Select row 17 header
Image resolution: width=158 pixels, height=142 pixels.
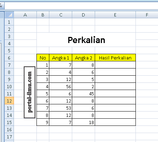click(9, 137)
